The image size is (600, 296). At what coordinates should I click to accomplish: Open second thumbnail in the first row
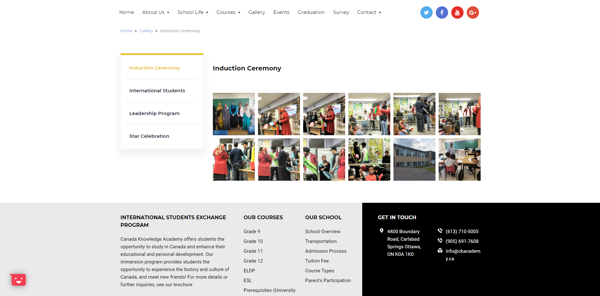coord(279,114)
